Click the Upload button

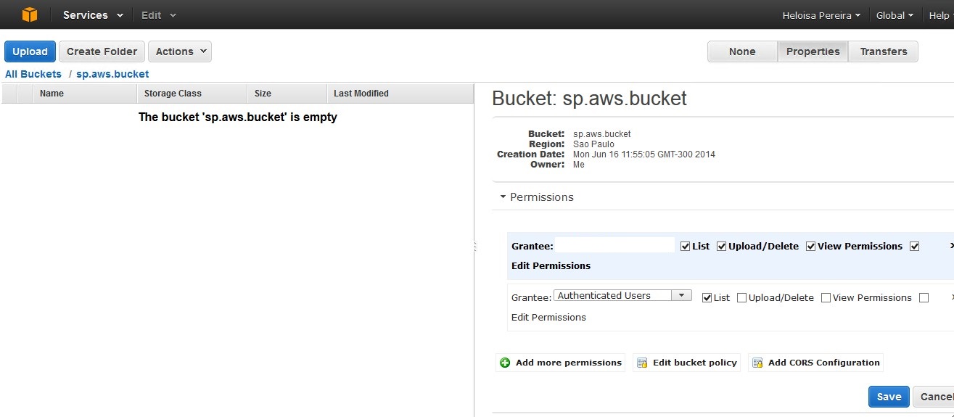click(30, 51)
